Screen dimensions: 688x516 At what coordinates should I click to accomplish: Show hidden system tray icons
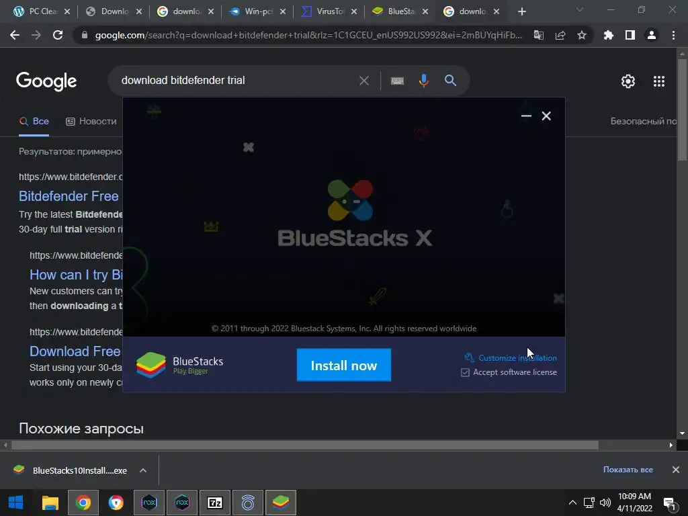click(572, 503)
